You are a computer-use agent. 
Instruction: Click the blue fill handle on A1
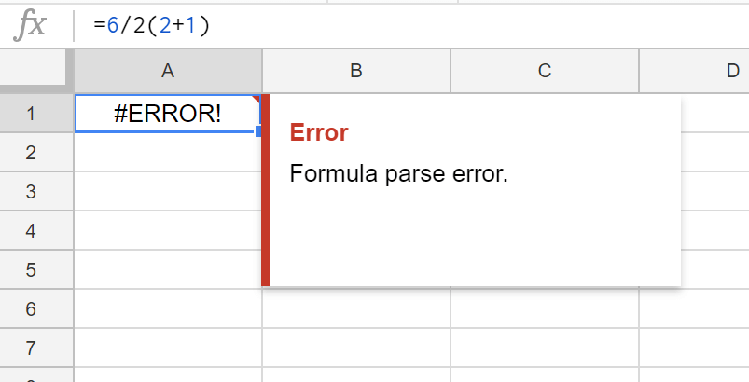259,132
